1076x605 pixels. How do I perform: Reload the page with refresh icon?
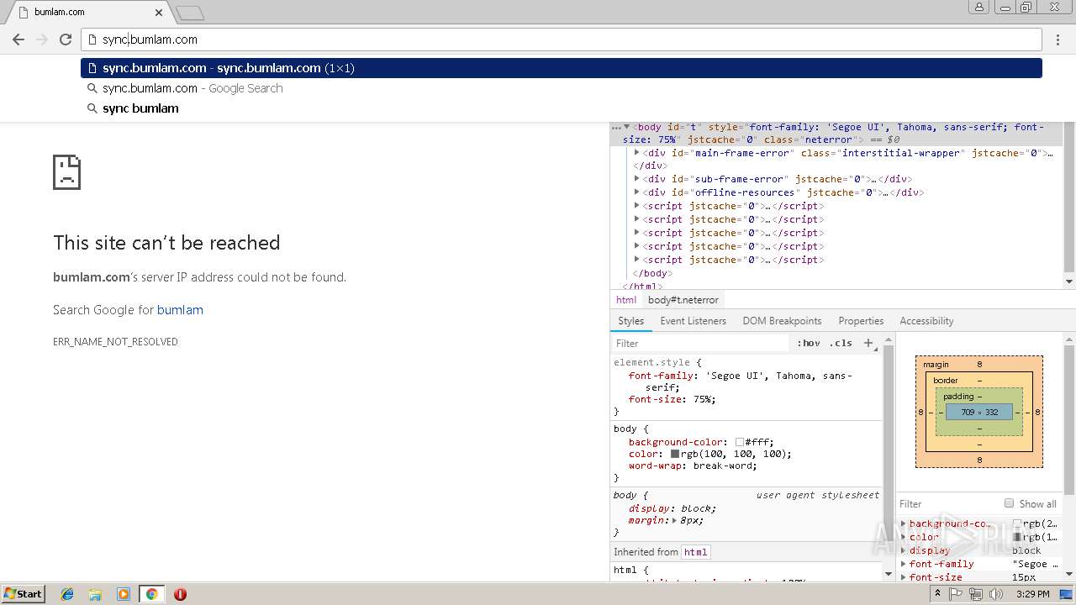pyautogui.click(x=66, y=39)
